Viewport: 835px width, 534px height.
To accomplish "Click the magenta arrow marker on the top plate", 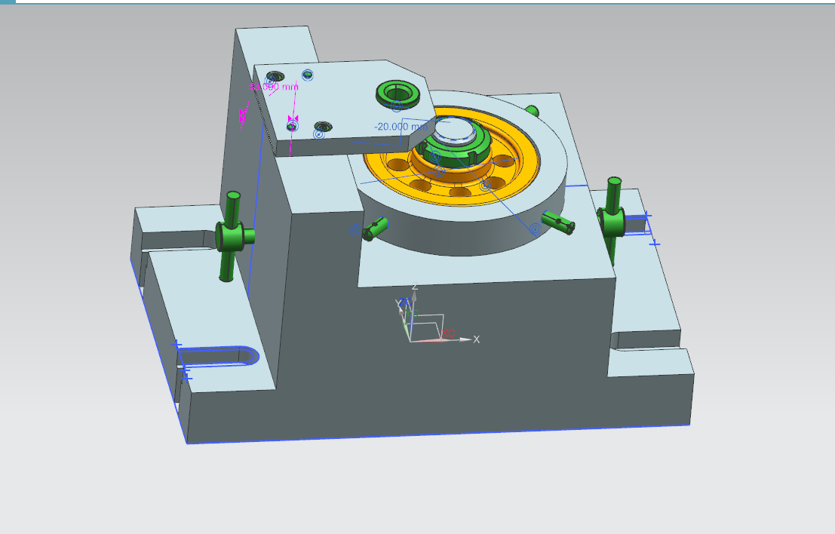I will tap(293, 118).
